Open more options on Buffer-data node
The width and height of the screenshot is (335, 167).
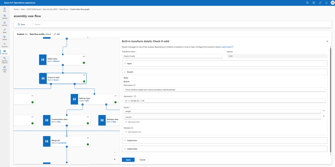[x=84, y=56]
